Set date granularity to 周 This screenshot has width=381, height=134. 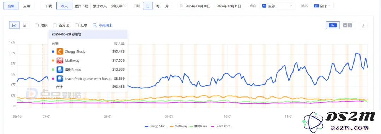click(157, 6)
